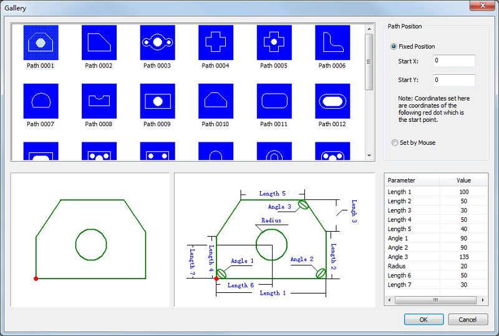Choose the Path 0010 trapezoid shape
The image size is (499, 336).
point(216,101)
